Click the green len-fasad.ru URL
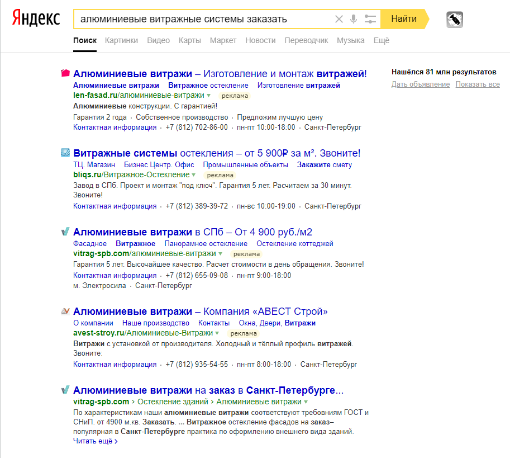Screen dimensions: 510x458 (139, 96)
